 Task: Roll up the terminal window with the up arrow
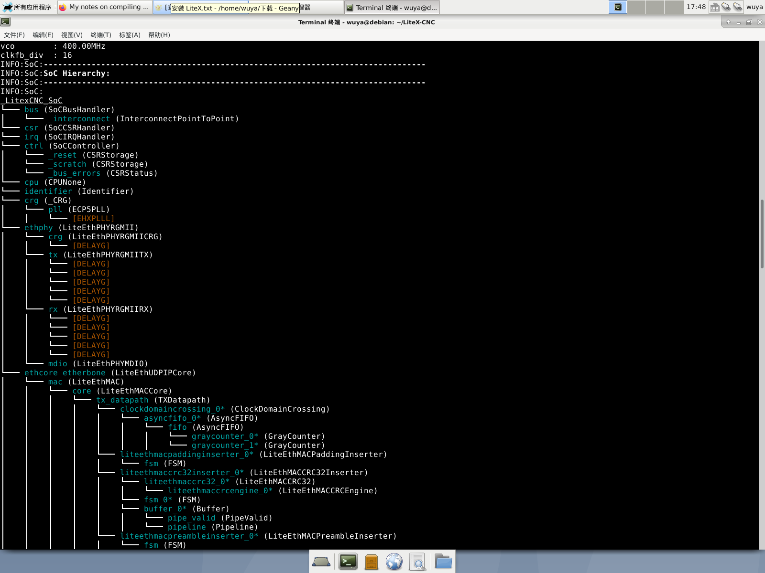(x=728, y=22)
